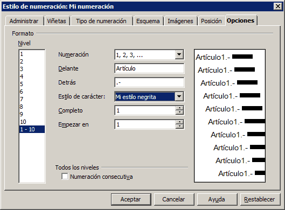Screen dimensions: 285x210
Task: Decrease the Completo spinner value
Action: point(179,113)
